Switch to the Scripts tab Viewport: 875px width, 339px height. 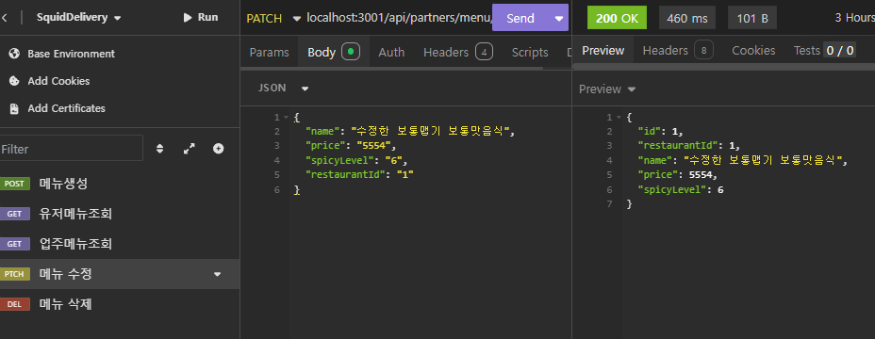click(530, 53)
